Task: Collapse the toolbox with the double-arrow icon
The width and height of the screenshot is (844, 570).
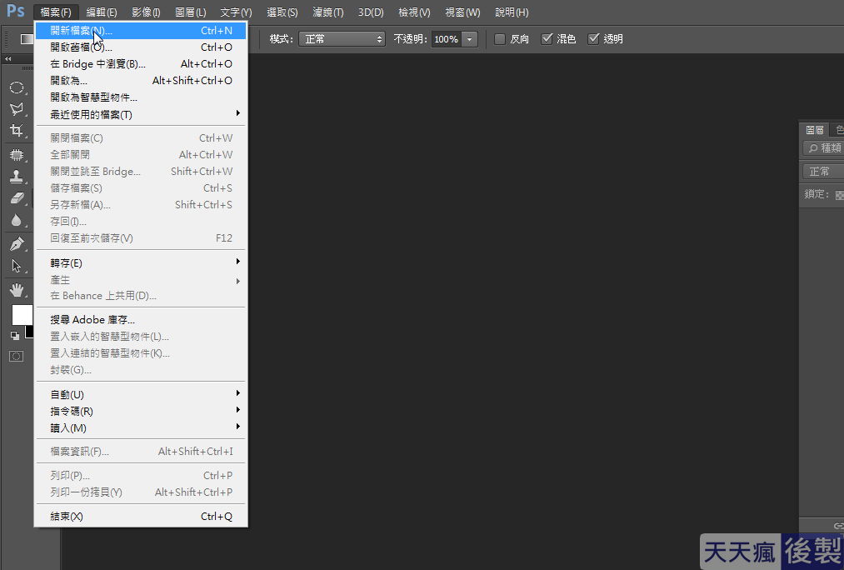Action: click(8, 58)
